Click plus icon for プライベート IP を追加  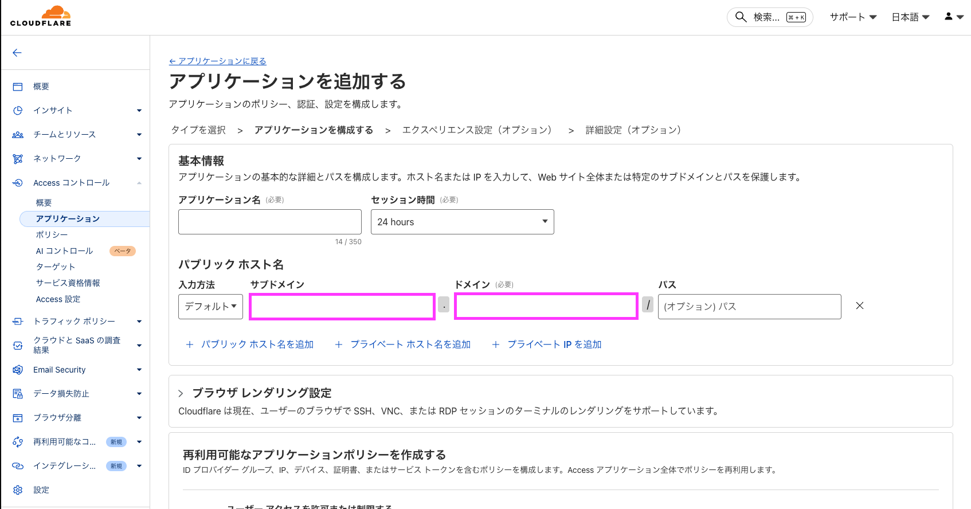[496, 344]
